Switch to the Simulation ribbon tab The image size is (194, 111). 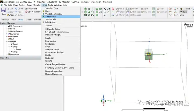click(x=38, y=20)
